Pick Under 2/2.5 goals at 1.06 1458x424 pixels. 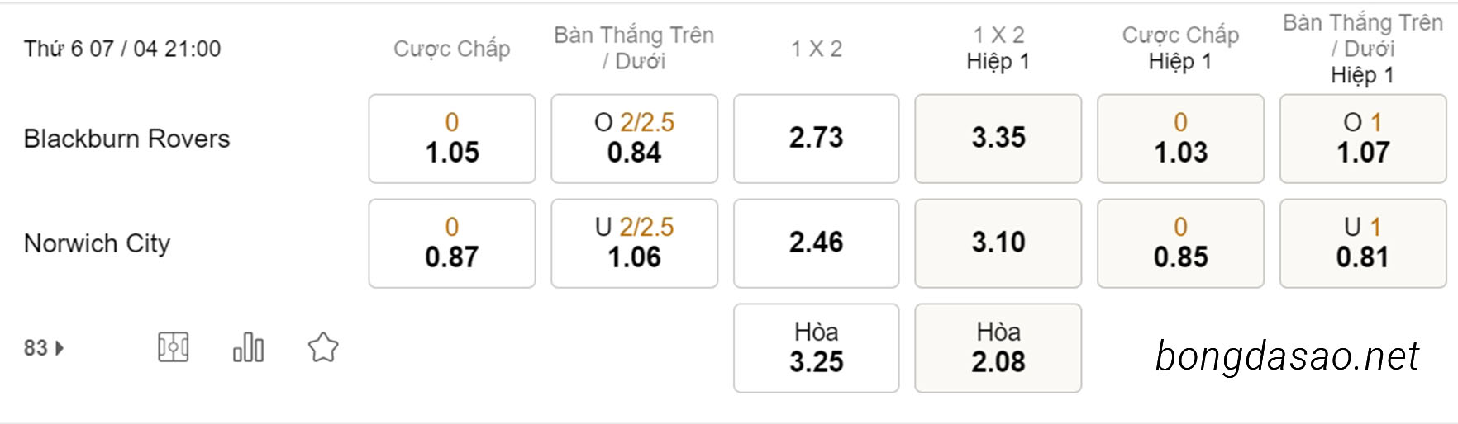(x=635, y=243)
